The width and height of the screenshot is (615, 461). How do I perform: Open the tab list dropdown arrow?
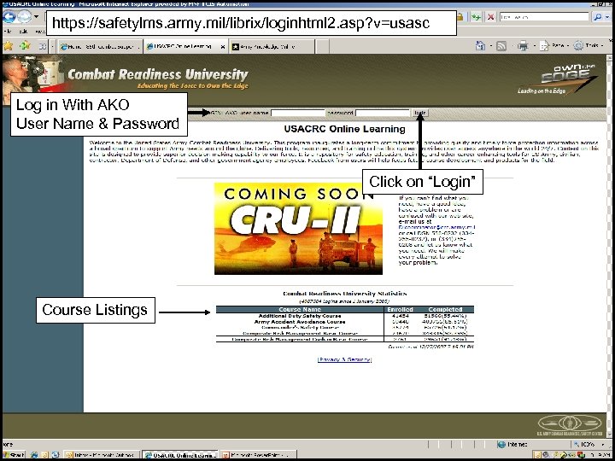[53, 47]
